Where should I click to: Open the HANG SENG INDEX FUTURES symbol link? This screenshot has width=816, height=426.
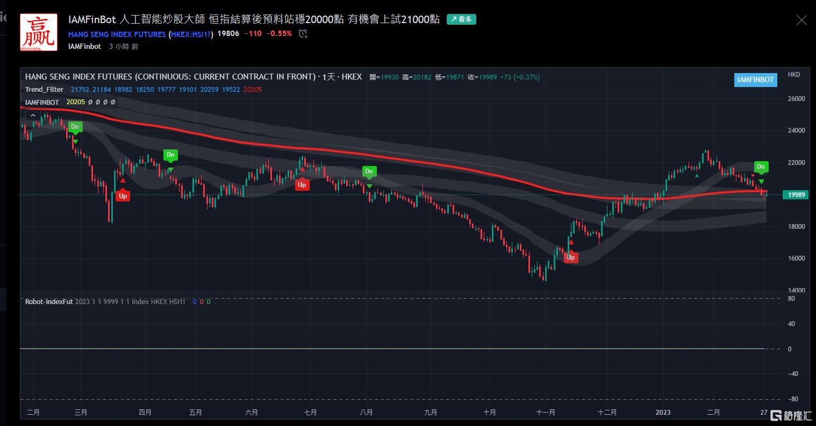point(117,34)
